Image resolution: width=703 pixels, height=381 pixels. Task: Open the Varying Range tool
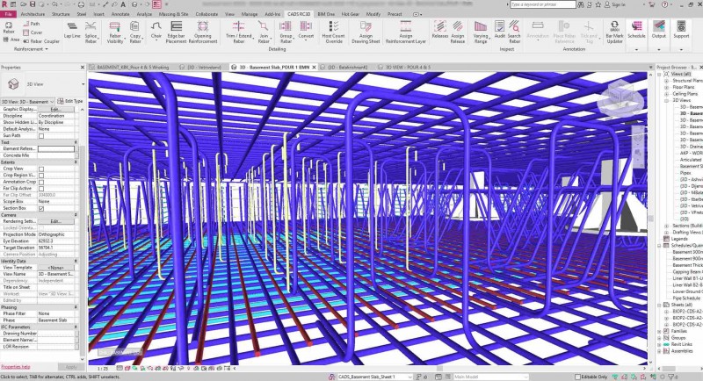click(481, 32)
